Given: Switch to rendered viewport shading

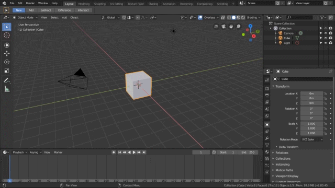Looking at the screenshot, I should 243,17.
